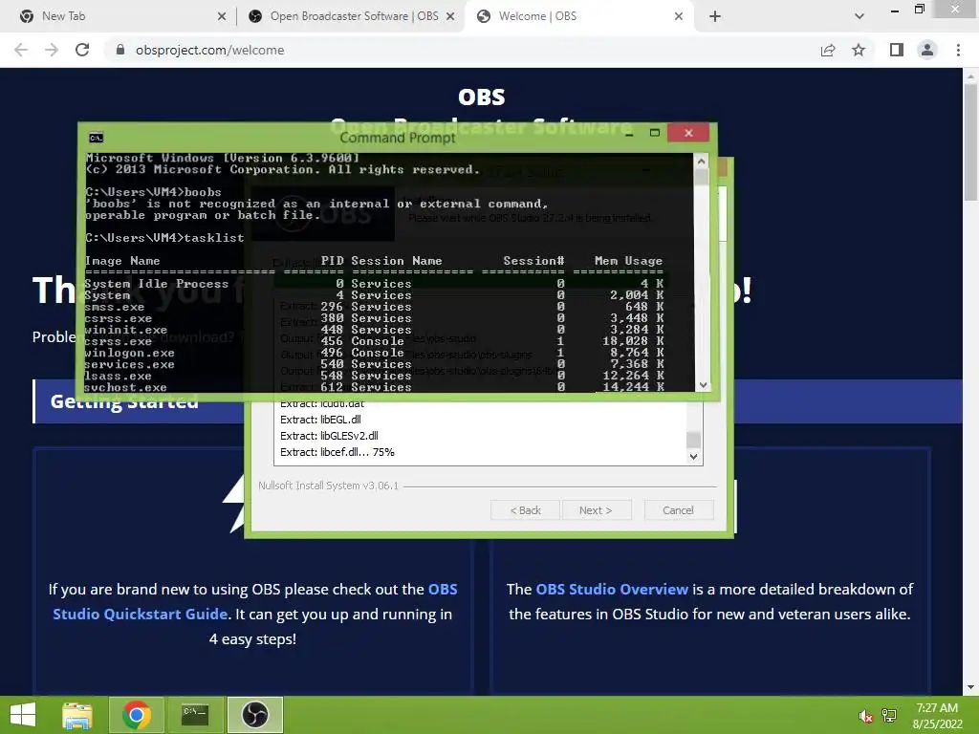The height and width of the screenshot is (734, 979).
Task: Minimize the Chrome window
Action: (895, 10)
